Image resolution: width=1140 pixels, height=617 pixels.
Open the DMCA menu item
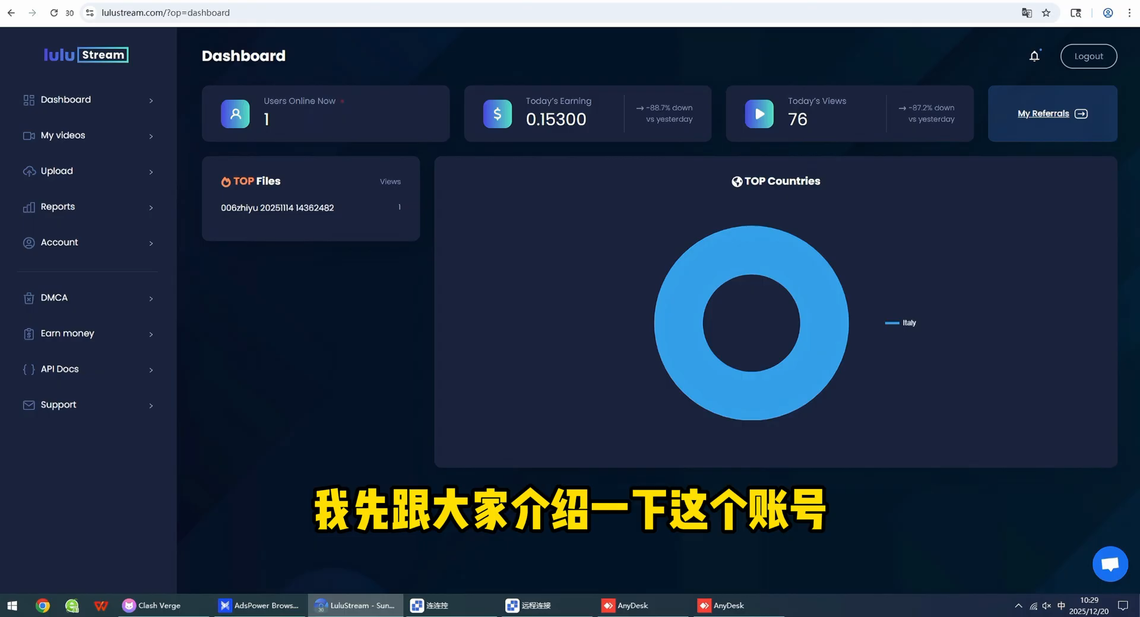click(88, 298)
